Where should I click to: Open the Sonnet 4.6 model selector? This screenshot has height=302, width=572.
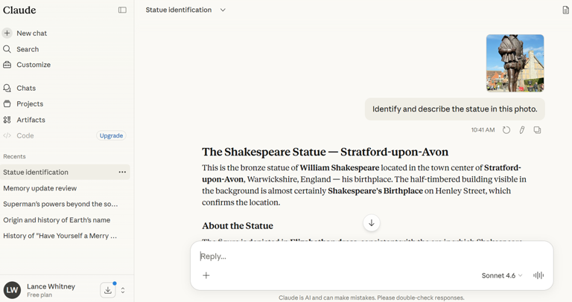coord(501,275)
